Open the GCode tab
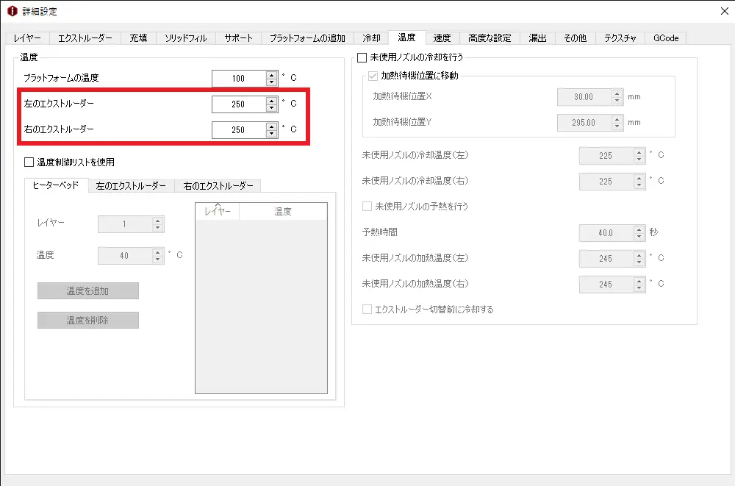This screenshot has height=486, width=735. (x=665, y=38)
